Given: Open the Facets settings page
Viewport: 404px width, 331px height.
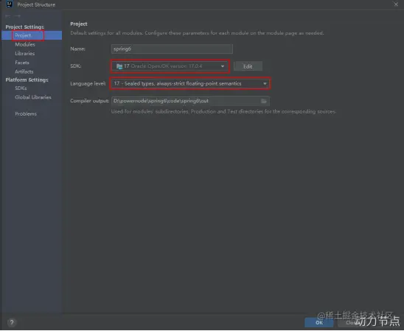Looking at the screenshot, I should tap(22, 63).
